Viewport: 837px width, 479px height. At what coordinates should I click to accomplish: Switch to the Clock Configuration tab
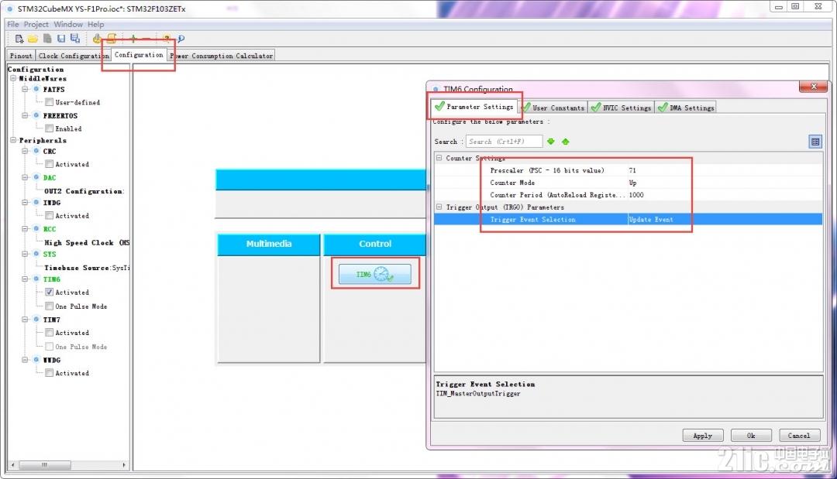coord(74,56)
